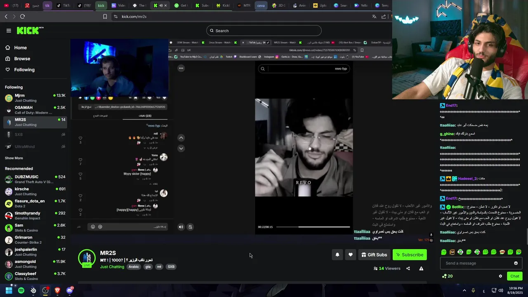Open the chat emoji picker
The height and width of the screenshot is (297, 528).
[x=516, y=263]
